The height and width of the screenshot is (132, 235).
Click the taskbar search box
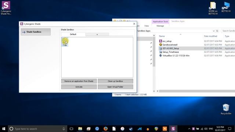(x=37, y=129)
